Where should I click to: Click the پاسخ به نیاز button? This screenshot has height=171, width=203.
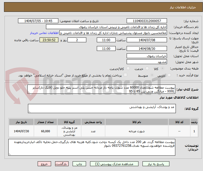coord(156,164)
